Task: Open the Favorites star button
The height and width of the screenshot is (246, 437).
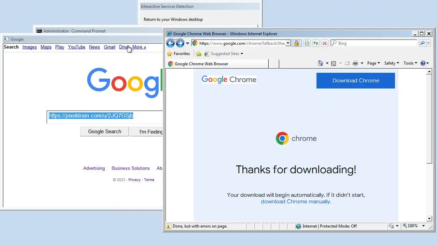Action: [178, 54]
